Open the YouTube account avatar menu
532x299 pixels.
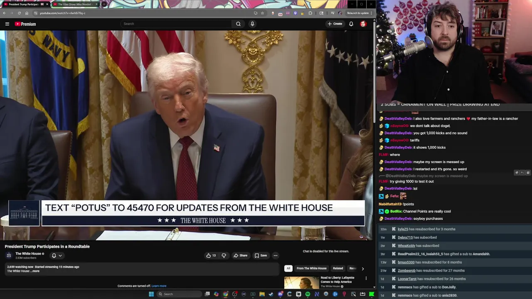363,24
